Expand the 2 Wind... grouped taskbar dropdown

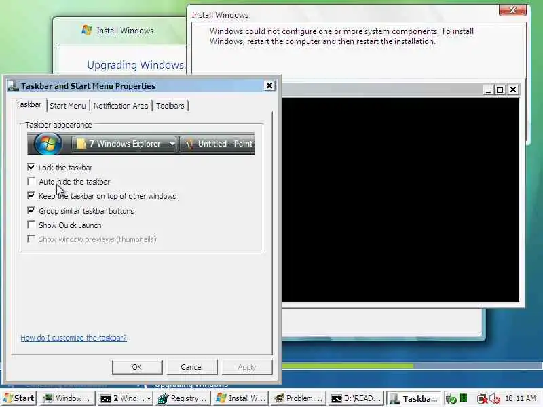click(x=149, y=398)
